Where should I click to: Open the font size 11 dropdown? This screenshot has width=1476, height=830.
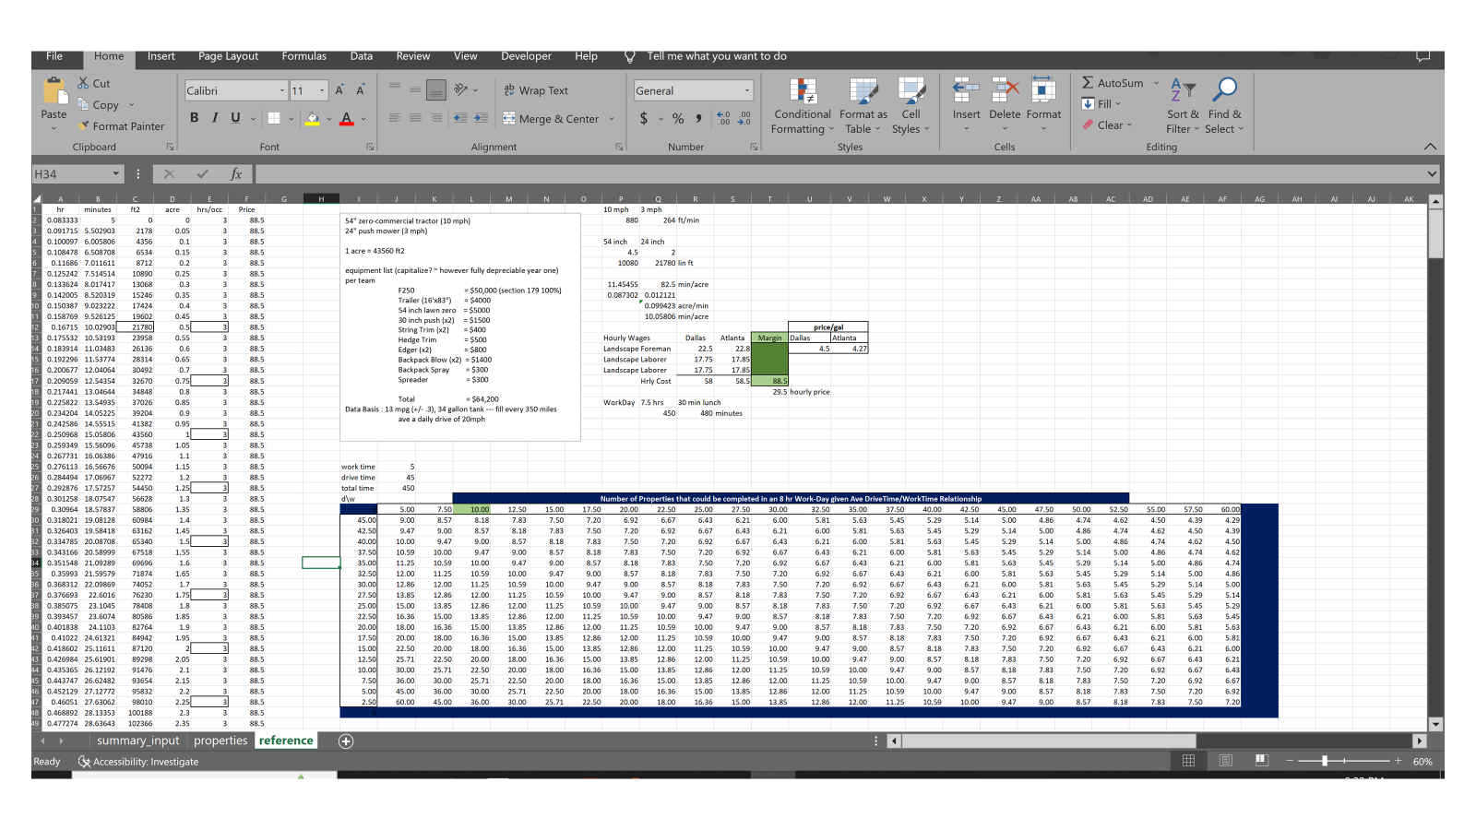coord(322,90)
